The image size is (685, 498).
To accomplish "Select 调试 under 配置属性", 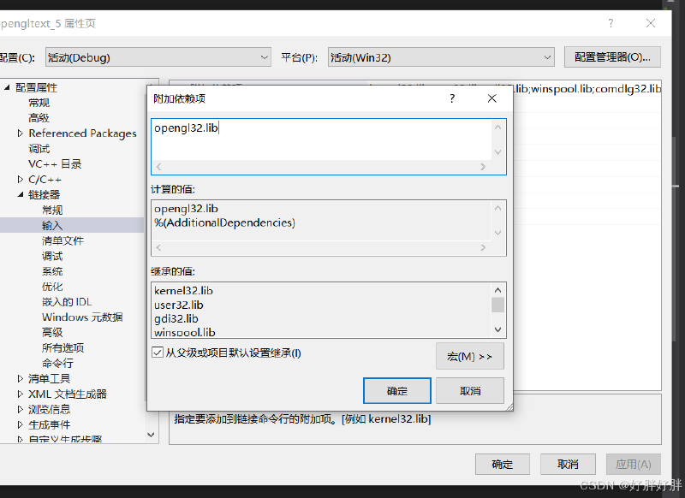I will point(39,148).
